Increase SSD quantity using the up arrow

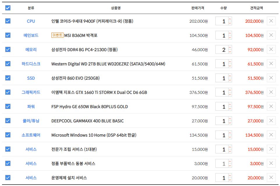[x=230, y=76]
